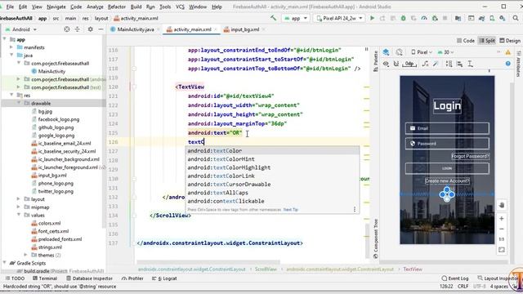Click the orientation for preview icon
523x294 pixels.
[399, 52]
